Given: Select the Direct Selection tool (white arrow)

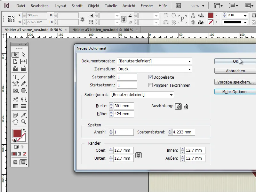Looking at the screenshot, I should tap(23, 55).
